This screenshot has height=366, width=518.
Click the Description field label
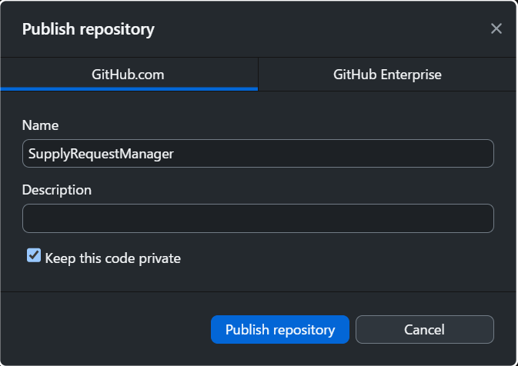pos(57,189)
